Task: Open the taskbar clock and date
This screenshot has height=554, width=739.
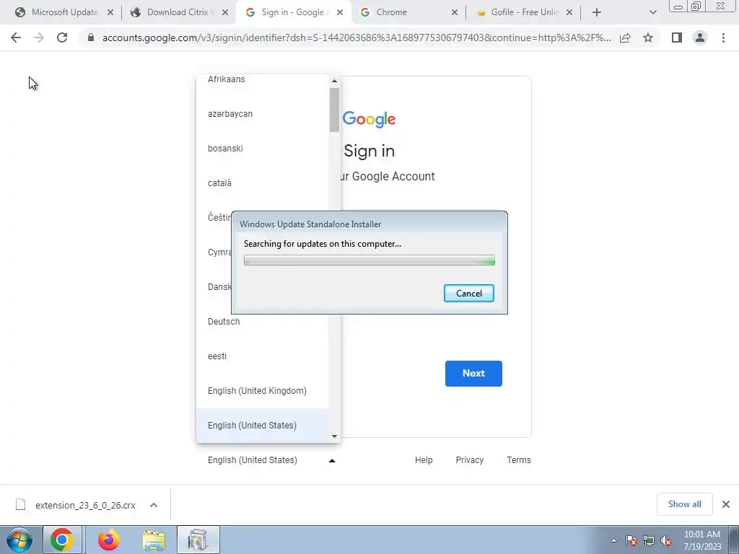Action: [x=702, y=540]
